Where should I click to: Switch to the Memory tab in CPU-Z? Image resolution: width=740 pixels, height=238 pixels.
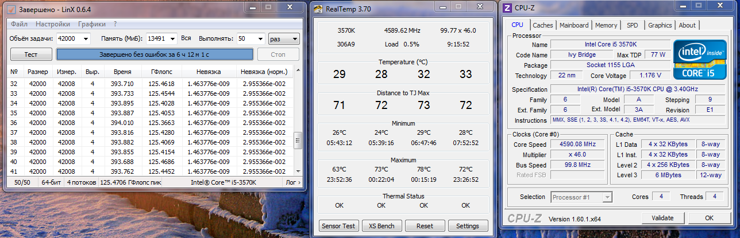tap(606, 25)
